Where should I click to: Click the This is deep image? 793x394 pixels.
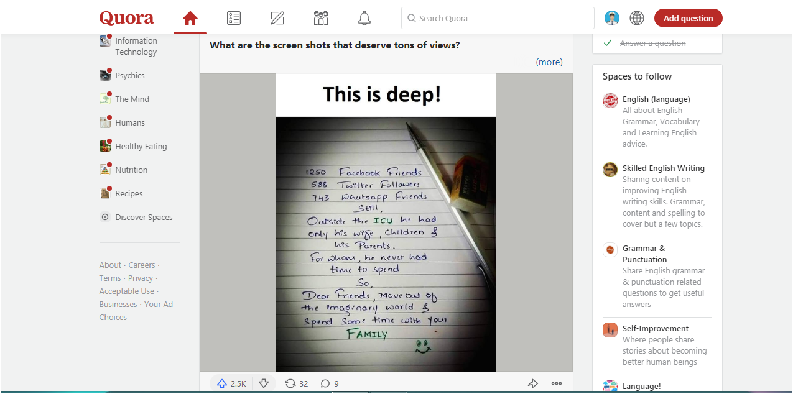click(386, 222)
